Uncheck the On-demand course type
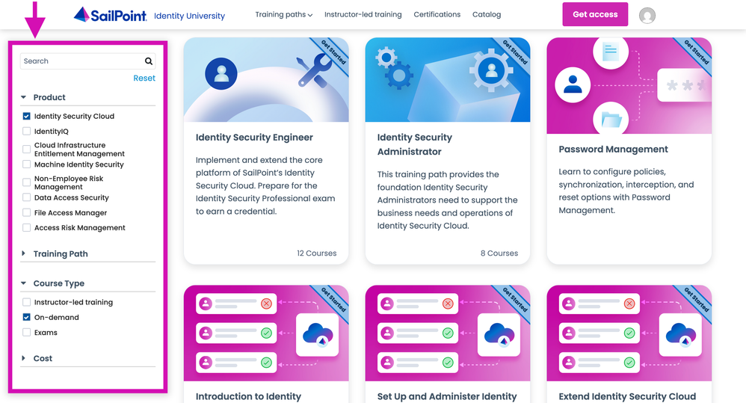 [27, 318]
